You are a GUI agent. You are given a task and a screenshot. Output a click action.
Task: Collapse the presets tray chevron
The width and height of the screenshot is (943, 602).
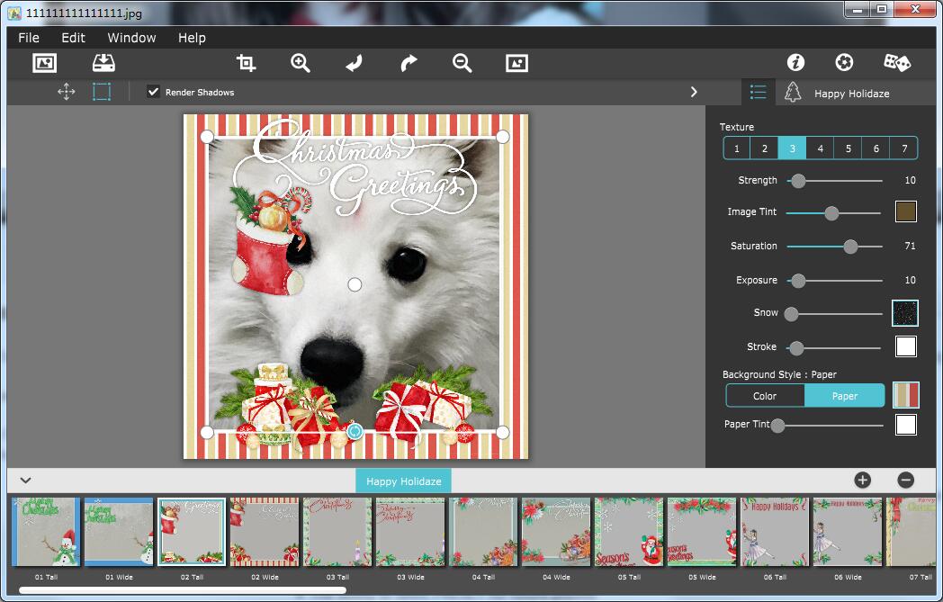point(25,481)
